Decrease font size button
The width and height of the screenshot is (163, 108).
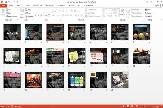coord(56,11)
